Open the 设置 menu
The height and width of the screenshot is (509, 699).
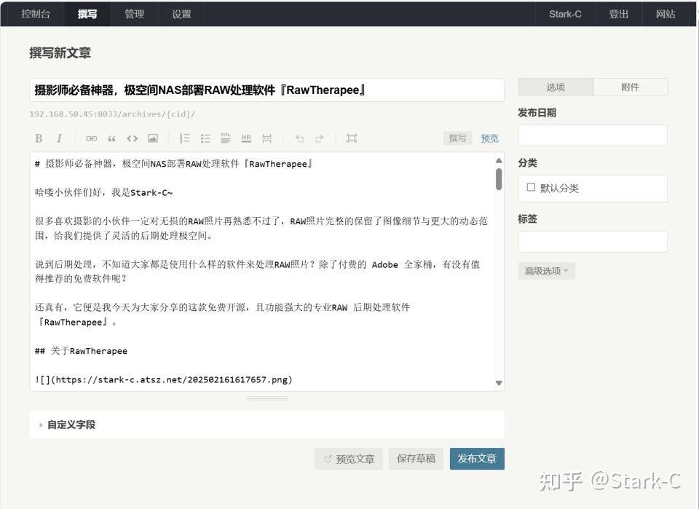(x=181, y=14)
